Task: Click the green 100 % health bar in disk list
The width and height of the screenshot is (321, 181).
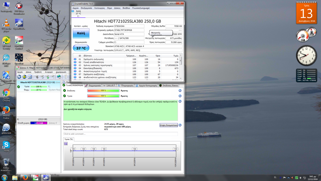Action: click(x=39, y=87)
